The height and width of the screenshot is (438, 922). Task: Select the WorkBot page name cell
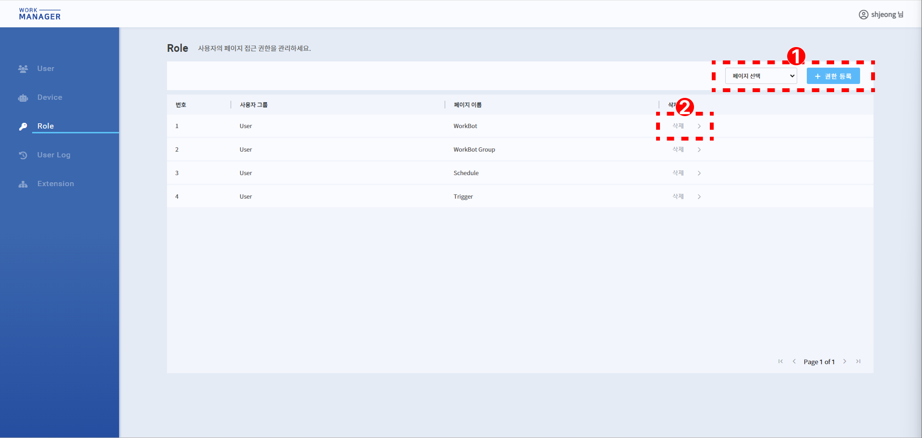tap(465, 126)
